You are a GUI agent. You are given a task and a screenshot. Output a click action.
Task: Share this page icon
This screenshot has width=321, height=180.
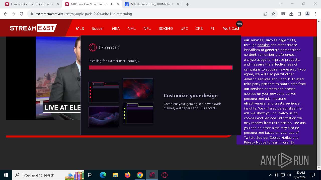(265, 14)
